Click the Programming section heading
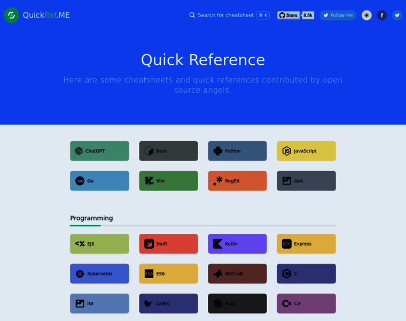 (91, 218)
